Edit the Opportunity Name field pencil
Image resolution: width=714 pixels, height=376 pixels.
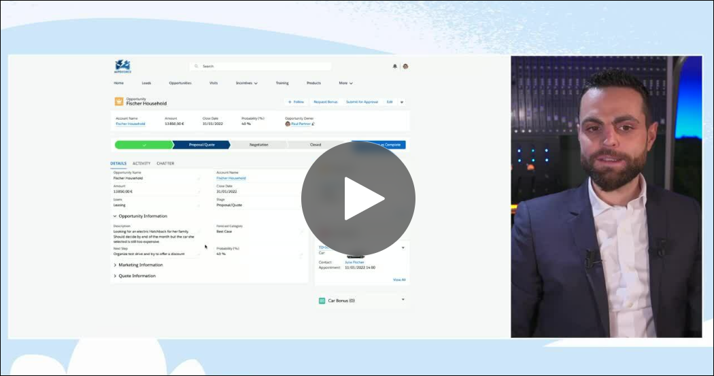pos(199,178)
